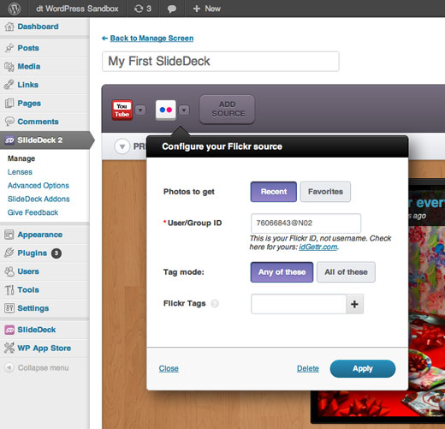Click the Delete link
Image resolution: width=445 pixels, height=429 pixels.
pos(308,368)
